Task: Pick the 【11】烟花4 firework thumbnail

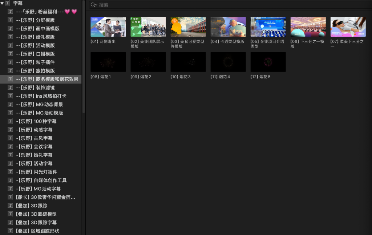Action: coord(228,62)
